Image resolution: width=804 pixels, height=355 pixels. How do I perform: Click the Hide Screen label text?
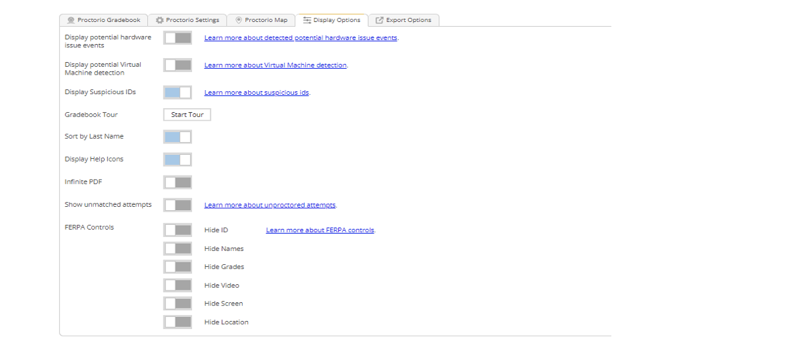click(223, 304)
